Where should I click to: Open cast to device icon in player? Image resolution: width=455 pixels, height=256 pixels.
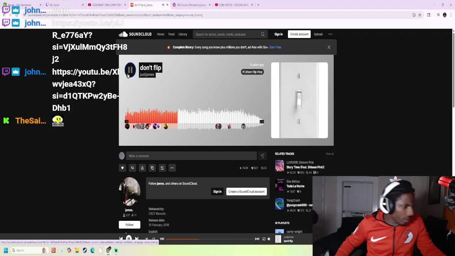(x=264, y=239)
